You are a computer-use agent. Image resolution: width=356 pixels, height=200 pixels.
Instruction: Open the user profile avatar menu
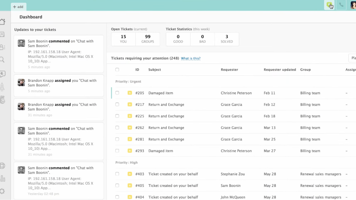(353, 5)
